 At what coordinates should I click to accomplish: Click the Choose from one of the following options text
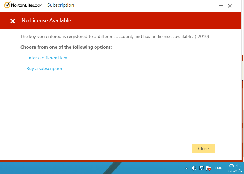tap(66, 47)
